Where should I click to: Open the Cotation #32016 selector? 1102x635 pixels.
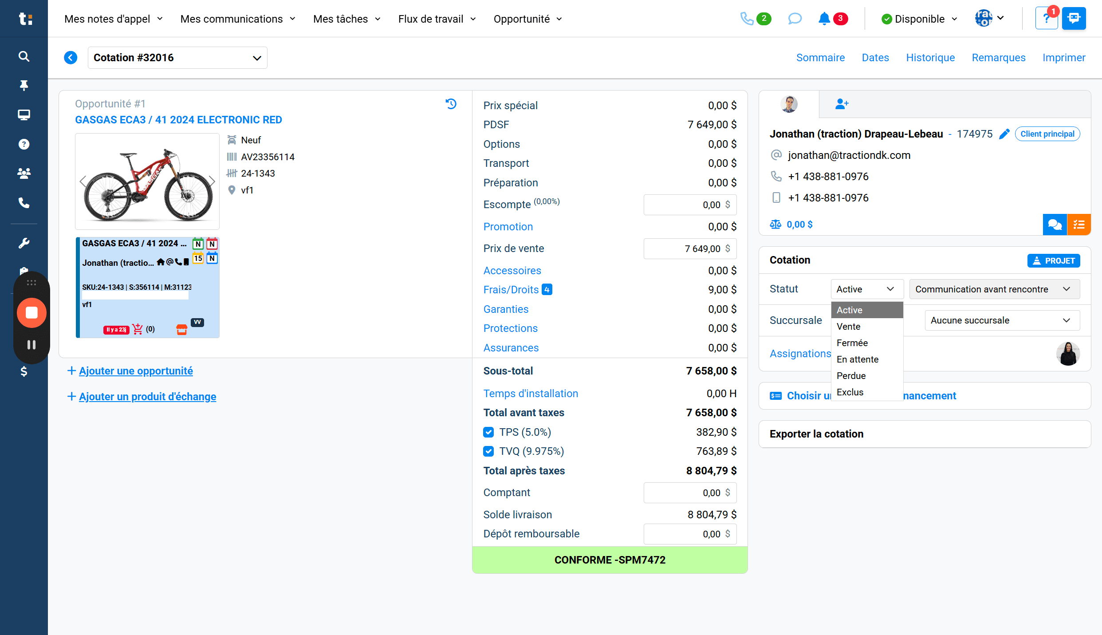tap(177, 58)
